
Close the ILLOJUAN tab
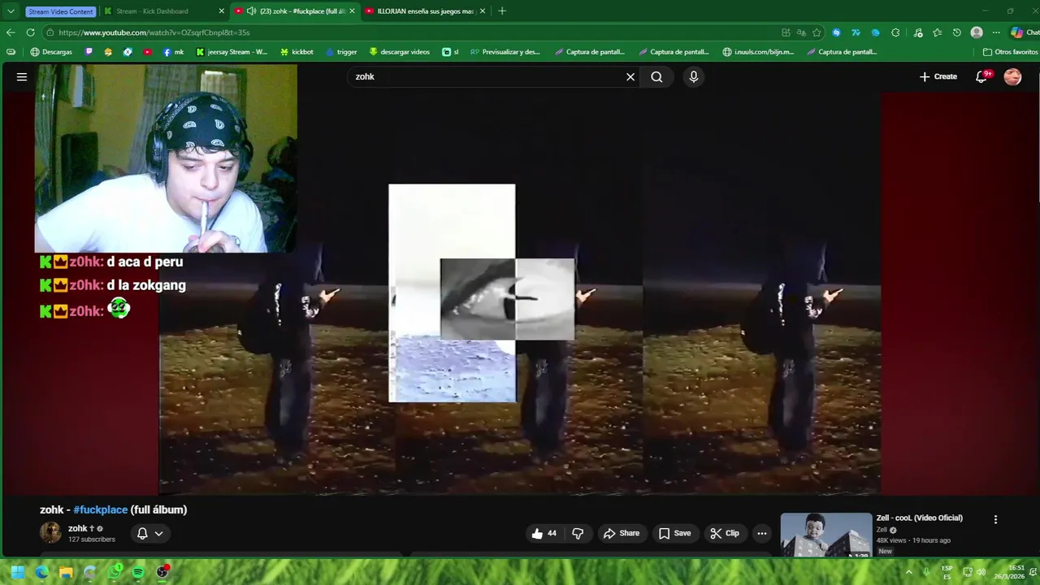point(483,11)
